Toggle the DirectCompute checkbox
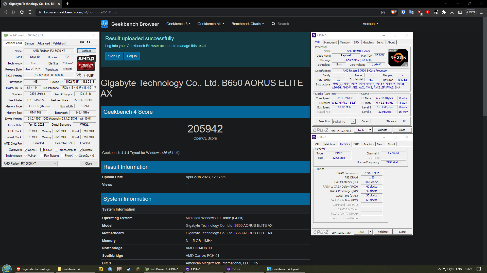This screenshot has width=487, height=273. 57,150
